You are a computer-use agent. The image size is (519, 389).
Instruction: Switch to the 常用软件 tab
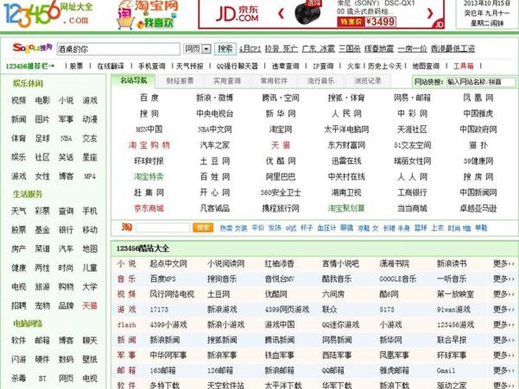274,80
